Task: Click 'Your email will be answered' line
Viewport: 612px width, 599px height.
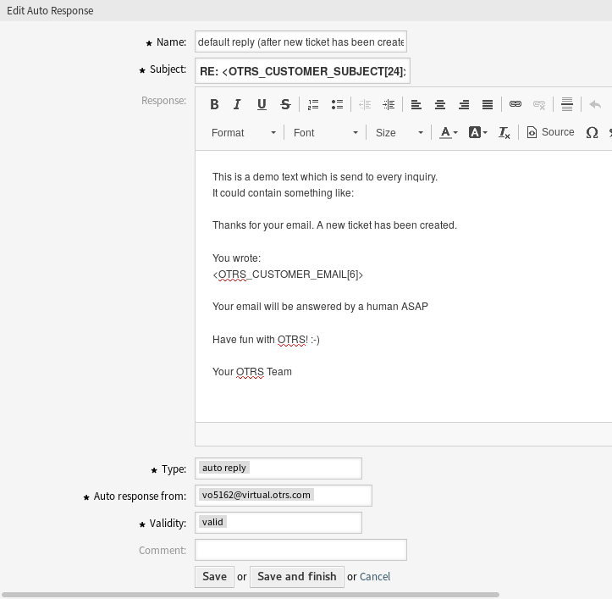Action: (x=320, y=307)
